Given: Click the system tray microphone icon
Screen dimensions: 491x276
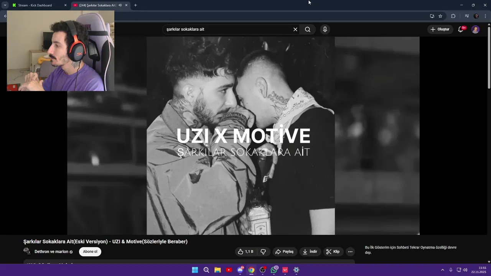Looking at the screenshot, I should [x=451, y=270].
